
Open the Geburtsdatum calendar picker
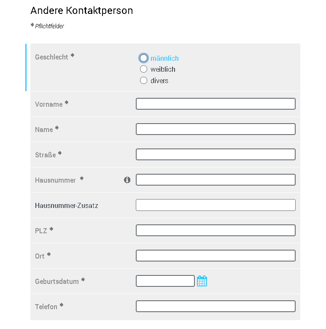click(202, 281)
